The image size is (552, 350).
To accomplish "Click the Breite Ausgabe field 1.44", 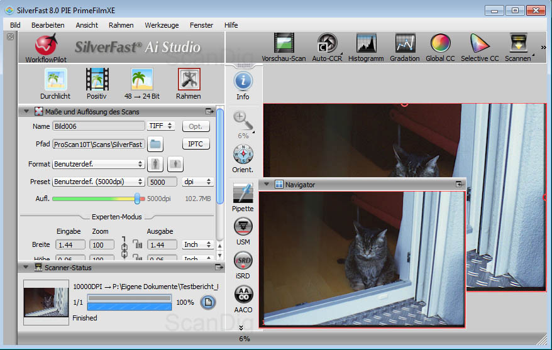I will click(162, 244).
